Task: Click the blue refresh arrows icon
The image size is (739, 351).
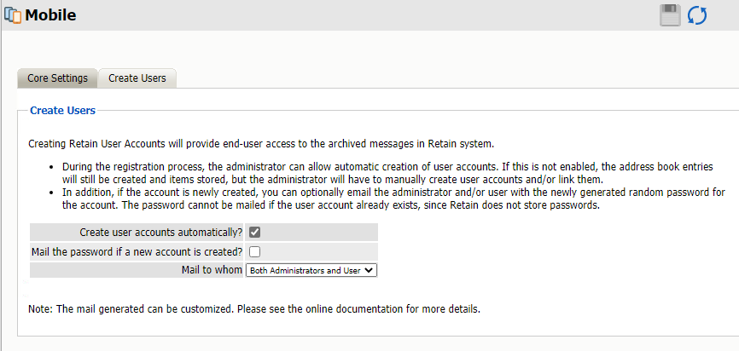Action: point(697,15)
